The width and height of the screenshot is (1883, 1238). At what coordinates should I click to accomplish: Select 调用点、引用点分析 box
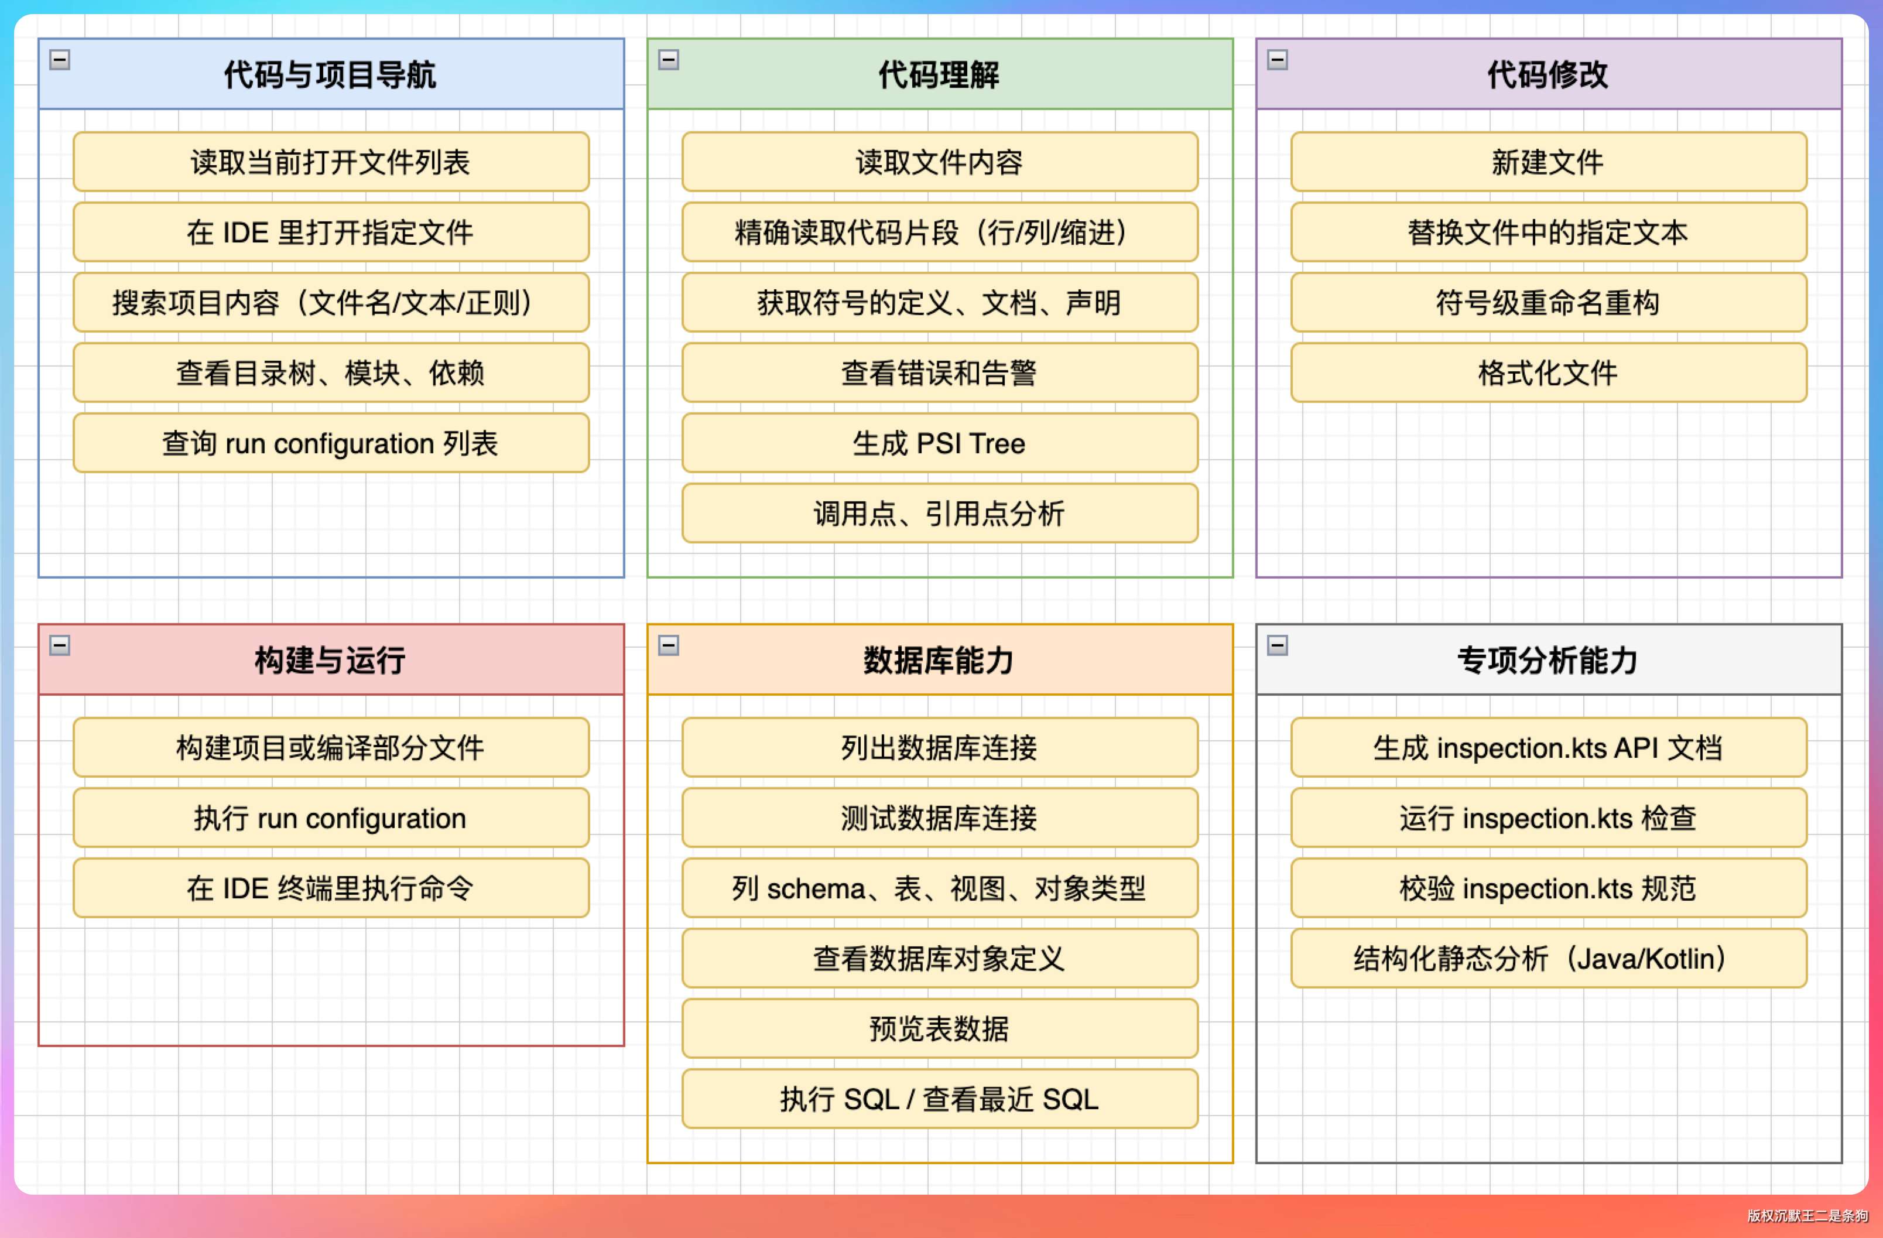939,513
